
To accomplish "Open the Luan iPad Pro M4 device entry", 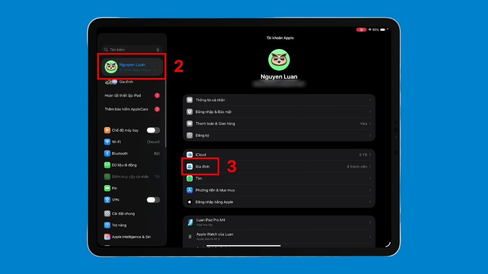I will click(x=279, y=222).
